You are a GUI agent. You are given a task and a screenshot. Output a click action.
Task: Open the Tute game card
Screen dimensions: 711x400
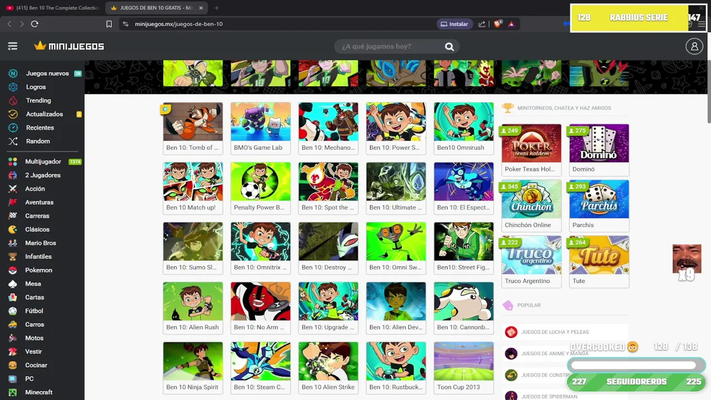(x=599, y=262)
